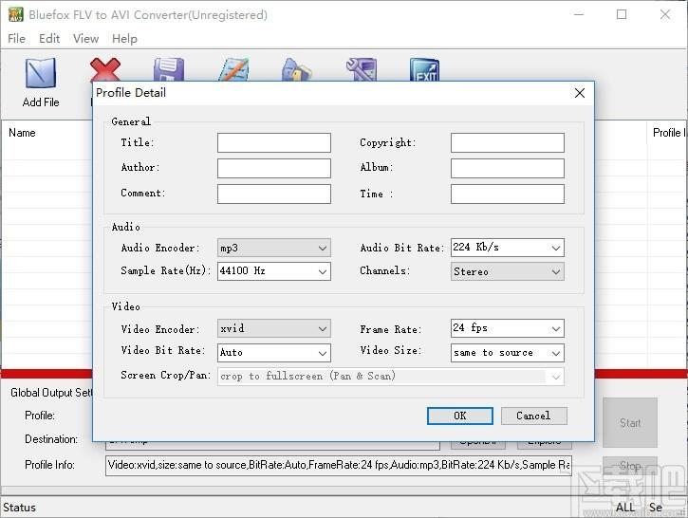This screenshot has height=518, width=688.
Task: Click the app icon in the title bar
Action: click(15, 14)
